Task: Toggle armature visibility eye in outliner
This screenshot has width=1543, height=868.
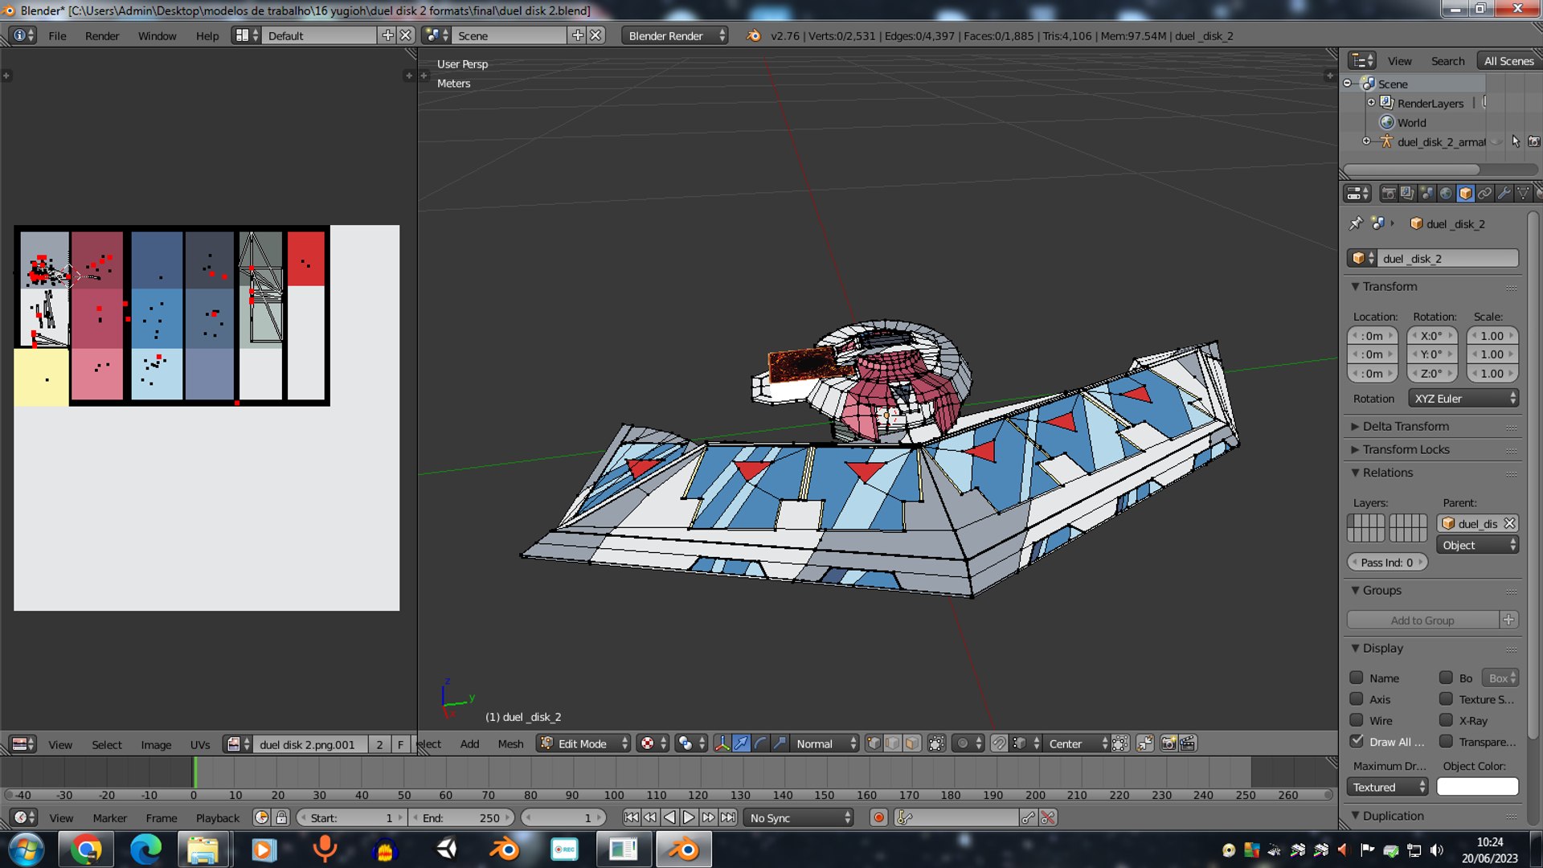Action: pos(1496,141)
